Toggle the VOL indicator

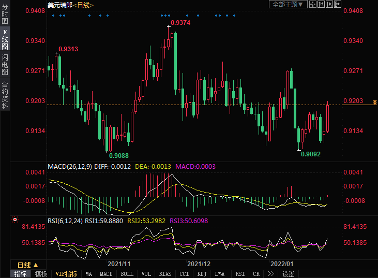click(x=146, y=274)
